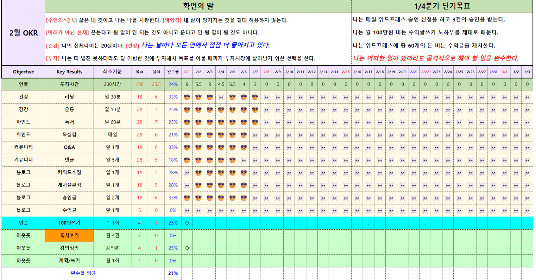536x280 pixels.
Task: Select the 목실감 skull icon under 2/7
Action: pos(255,135)
